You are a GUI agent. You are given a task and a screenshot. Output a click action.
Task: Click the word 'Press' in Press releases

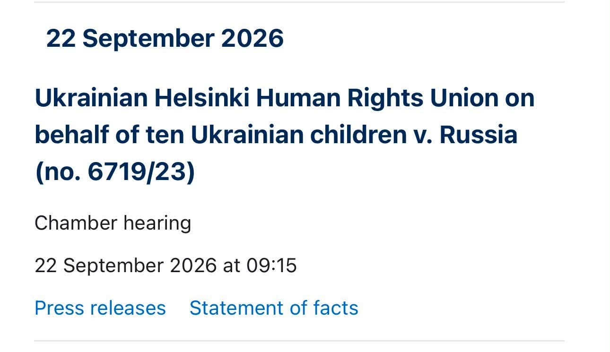point(59,308)
